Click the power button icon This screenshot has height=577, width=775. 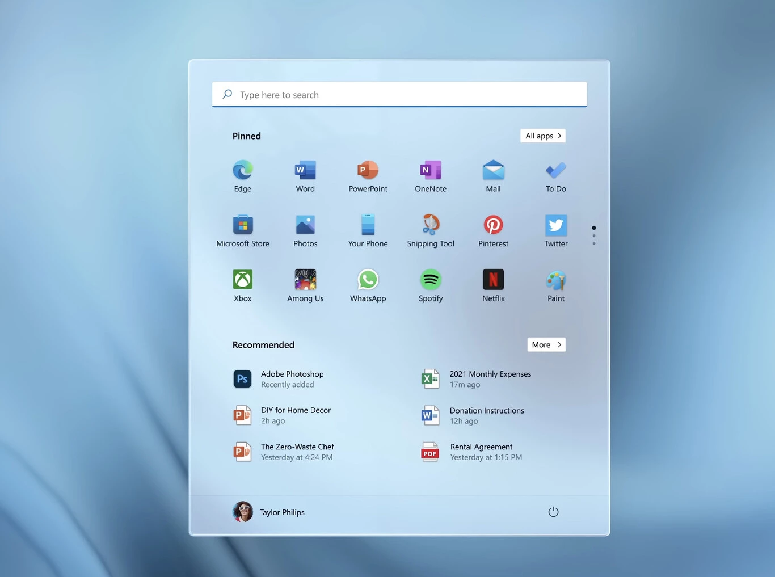coord(553,512)
